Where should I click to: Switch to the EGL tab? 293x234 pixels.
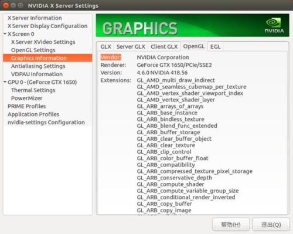point(215,47)
